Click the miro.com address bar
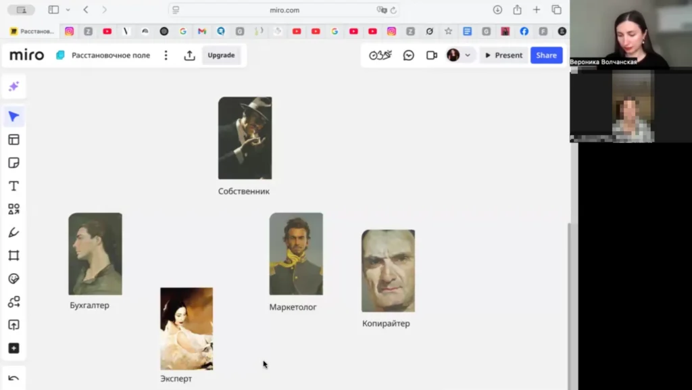The width and height of the screenshot is (692, 390). [285, 9]
